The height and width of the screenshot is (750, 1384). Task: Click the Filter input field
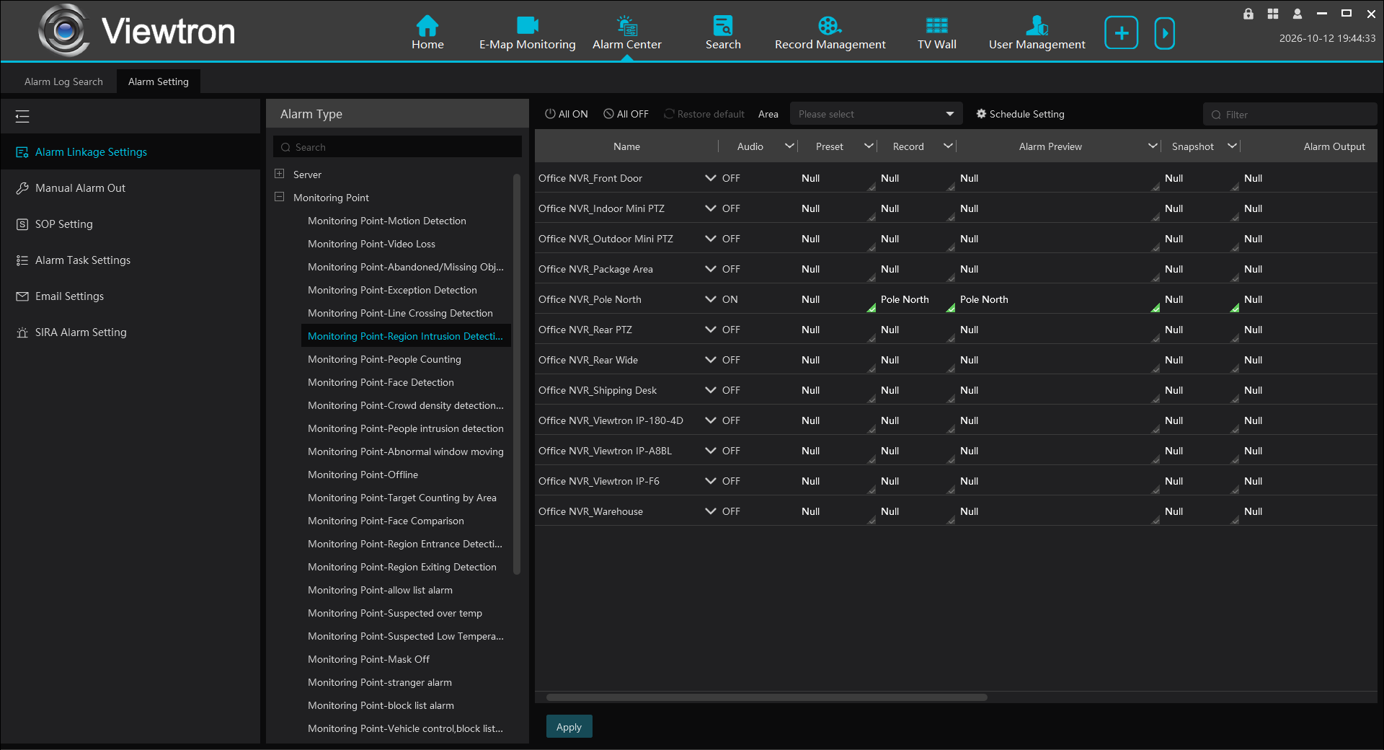pos(1290,114)
